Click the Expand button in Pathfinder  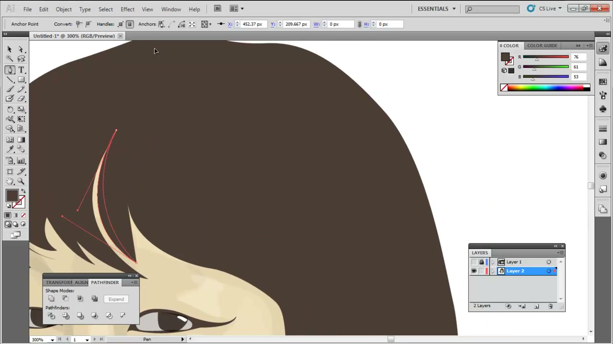coord(116,299)
